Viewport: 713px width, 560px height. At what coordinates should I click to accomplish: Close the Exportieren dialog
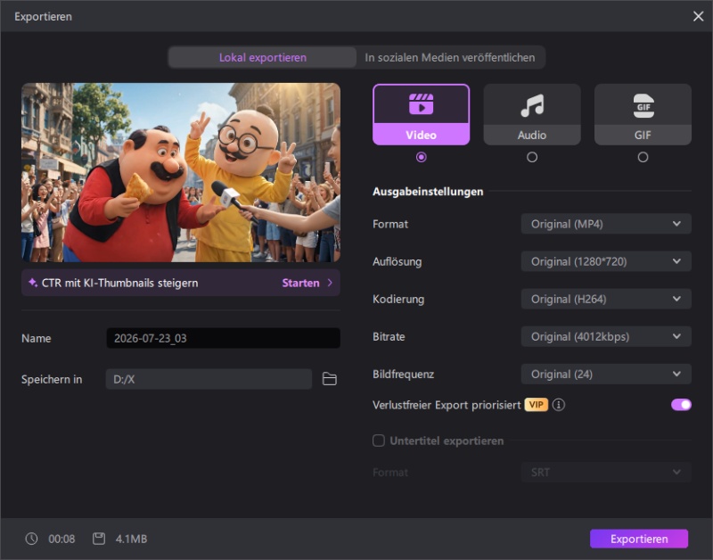[698, 16]
